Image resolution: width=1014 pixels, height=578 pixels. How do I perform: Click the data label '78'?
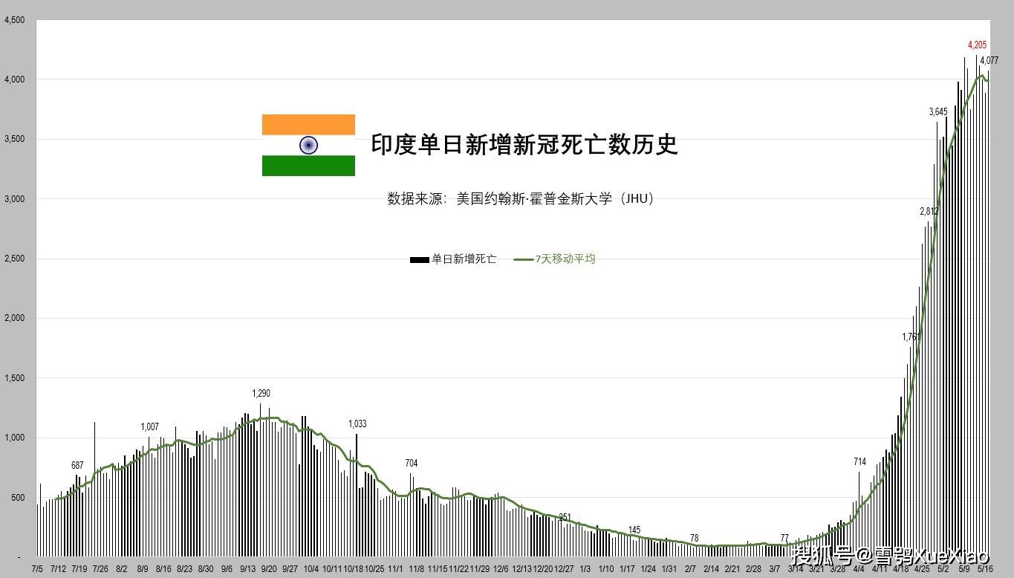point(695,539)
